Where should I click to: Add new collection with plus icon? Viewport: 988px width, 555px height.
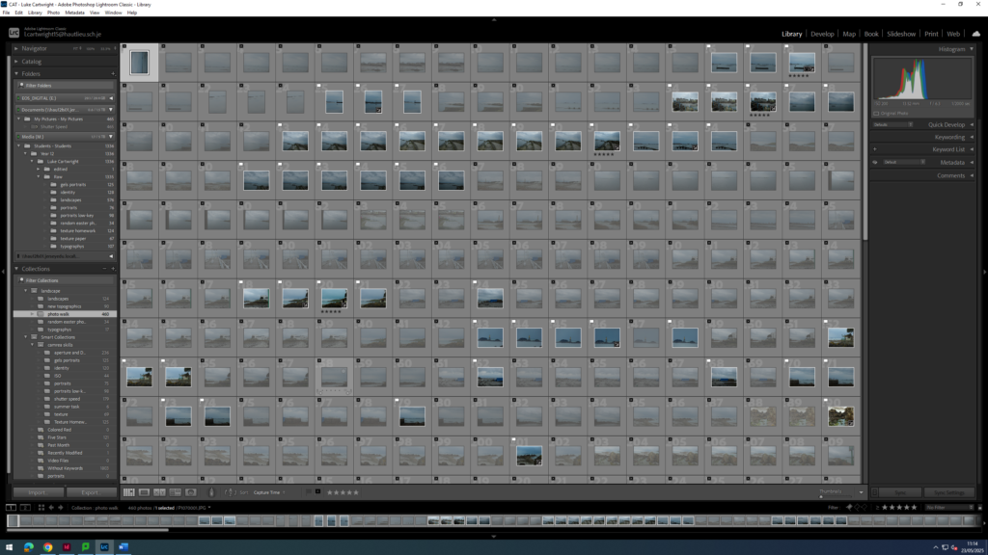coord(113,269)
